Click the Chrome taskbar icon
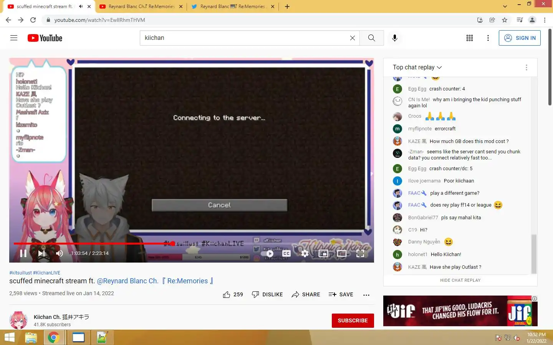 (53, 338)
